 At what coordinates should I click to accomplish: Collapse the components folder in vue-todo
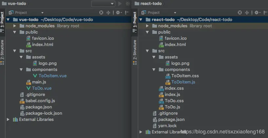[21, 70]
